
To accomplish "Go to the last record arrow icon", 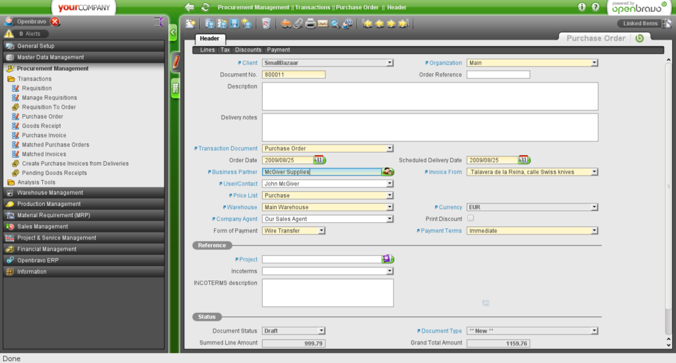I will pos(403,24).
